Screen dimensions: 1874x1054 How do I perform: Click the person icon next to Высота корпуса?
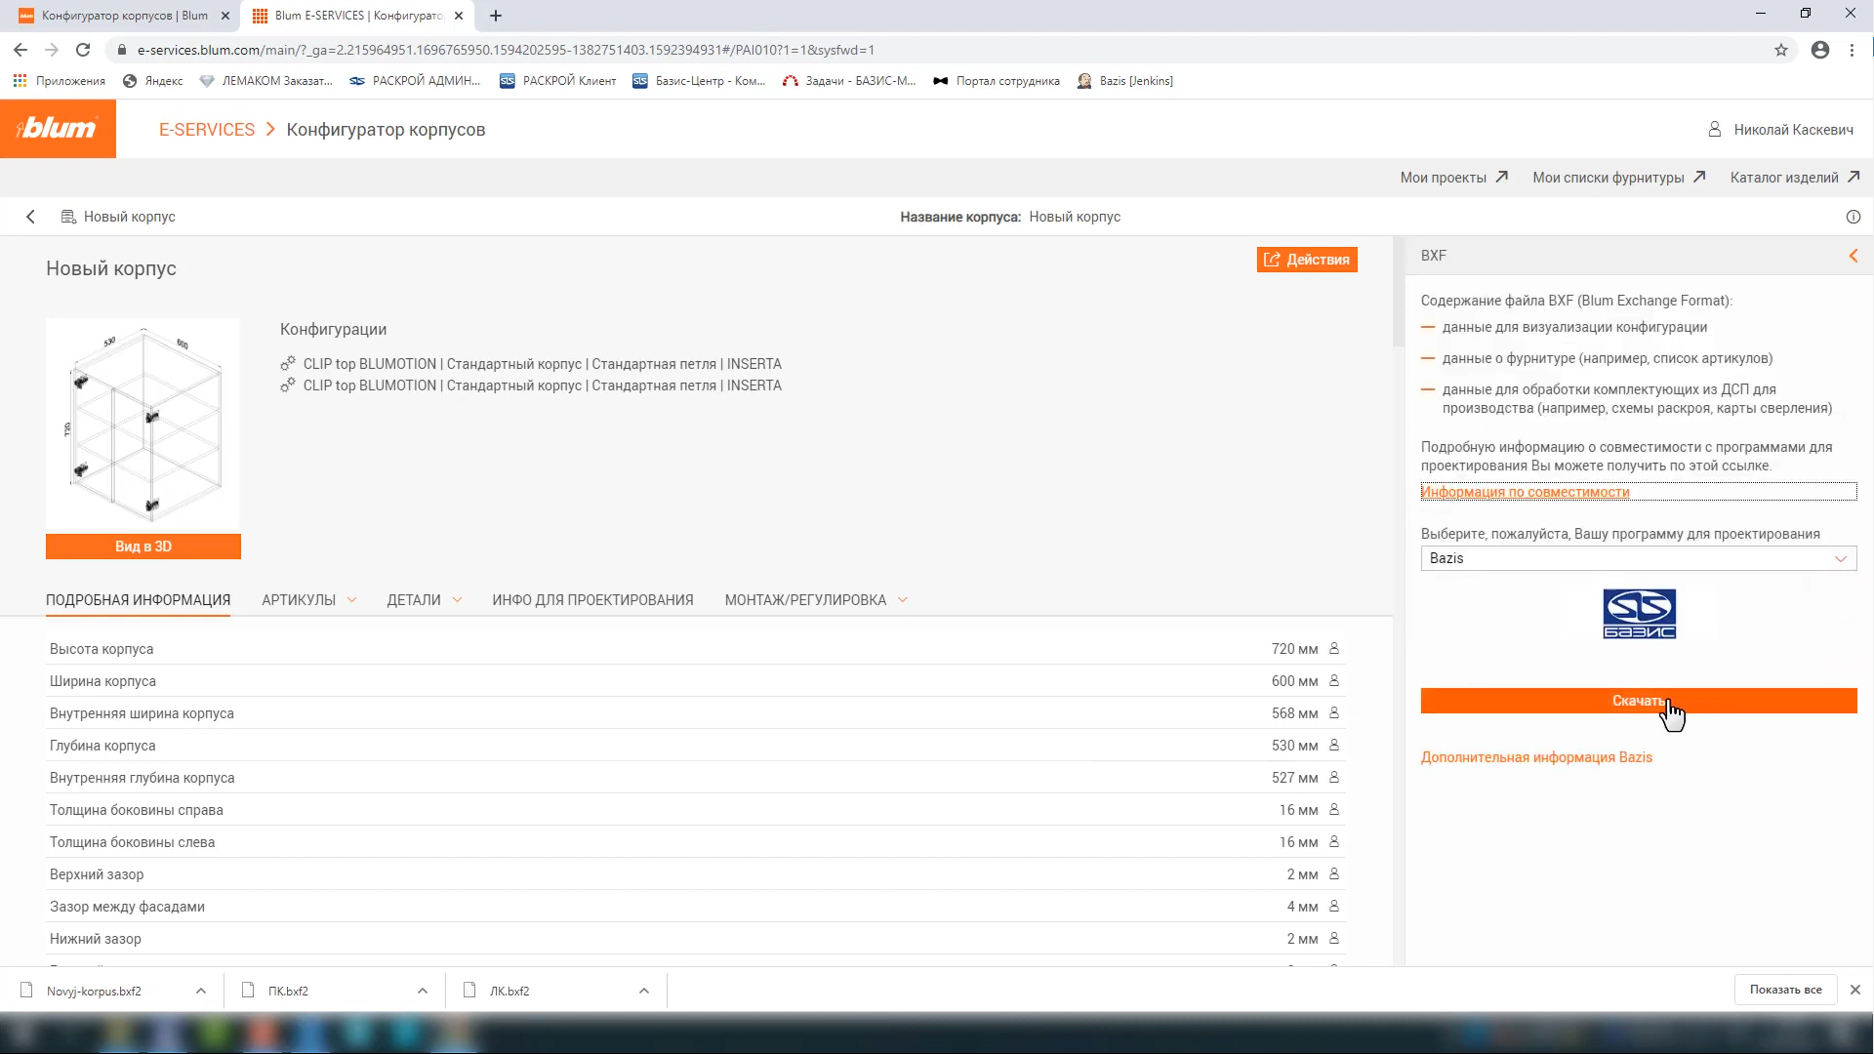[1334, 649]
